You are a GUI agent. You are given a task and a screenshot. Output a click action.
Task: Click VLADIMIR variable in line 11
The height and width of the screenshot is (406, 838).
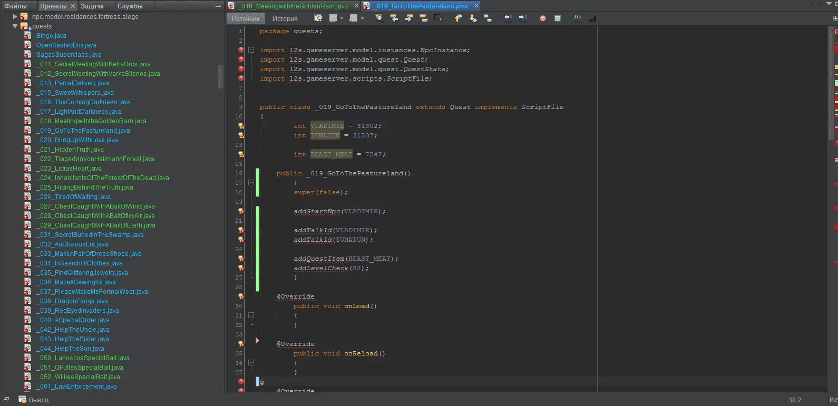click(x=327, y=126)
